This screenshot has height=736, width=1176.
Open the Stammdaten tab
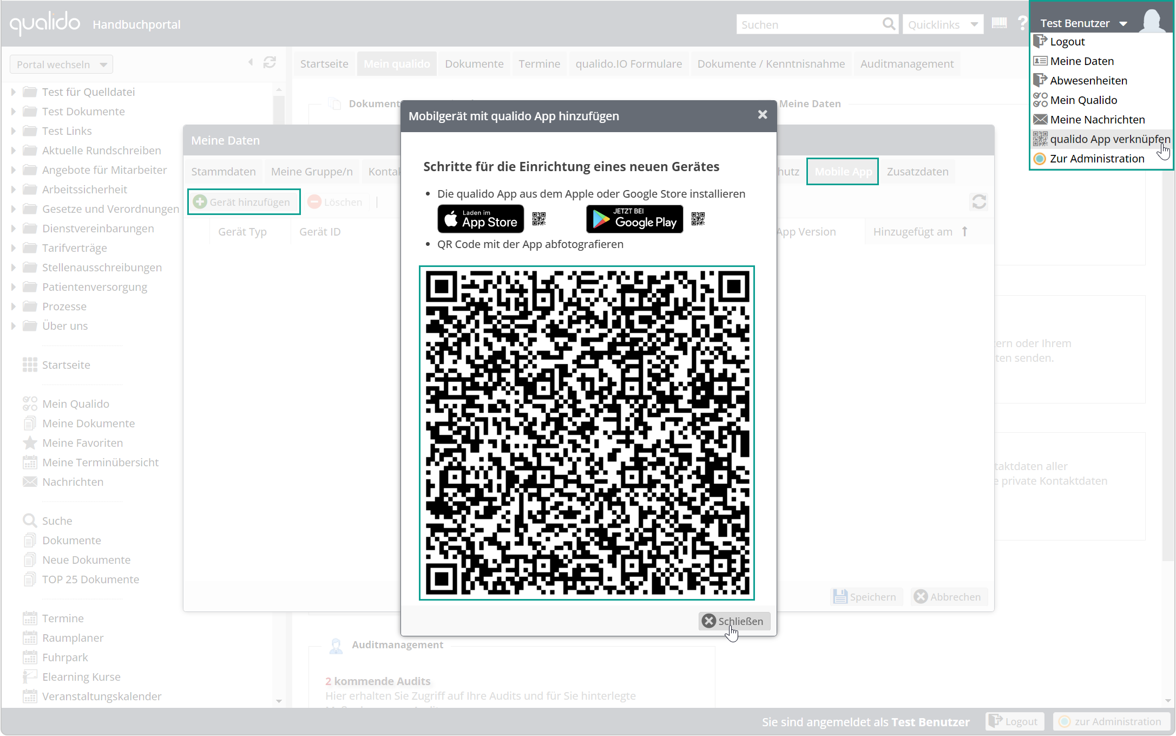point(223,172)
